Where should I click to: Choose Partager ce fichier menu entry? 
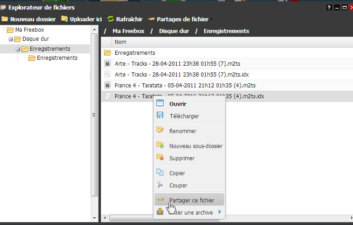189,200
